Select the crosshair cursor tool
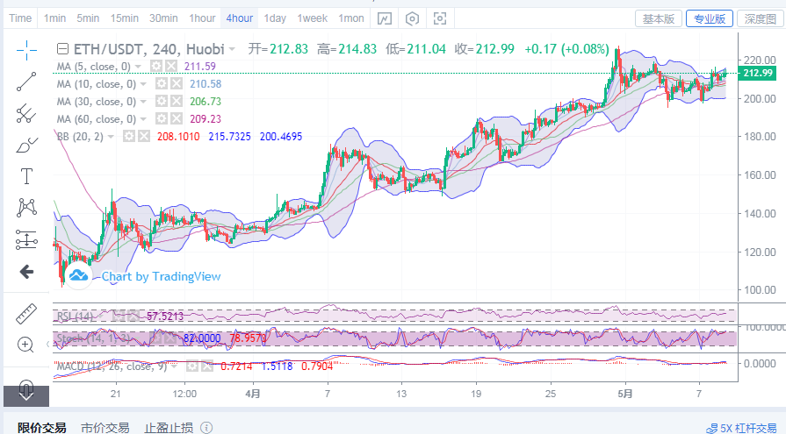This screenshot has width=786, height=434. [26, 49]
